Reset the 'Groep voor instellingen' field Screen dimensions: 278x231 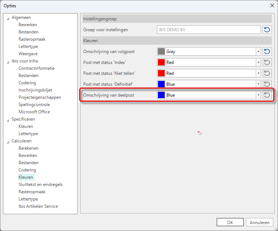click(x=267, y=30)
